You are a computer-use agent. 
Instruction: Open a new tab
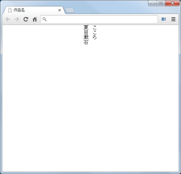point(70,10)
